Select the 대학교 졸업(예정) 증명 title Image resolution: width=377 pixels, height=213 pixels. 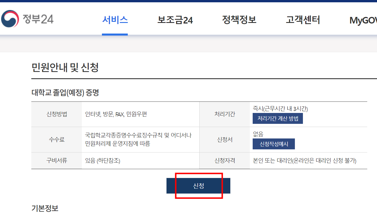[65, 92]
